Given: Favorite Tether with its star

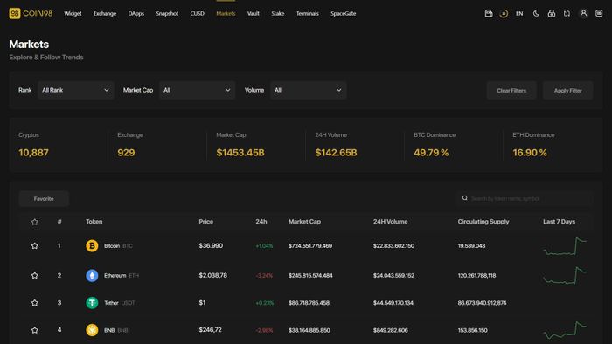Looking at the screenshot, I should (x=34, y=303).
